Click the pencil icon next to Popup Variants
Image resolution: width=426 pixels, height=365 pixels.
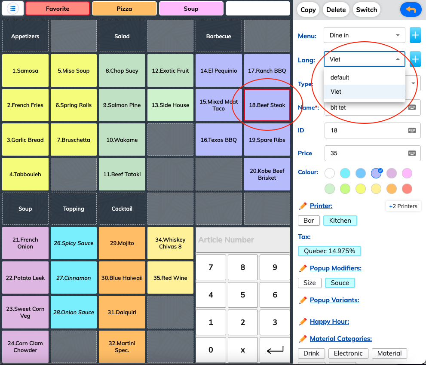tap(303, 300)
